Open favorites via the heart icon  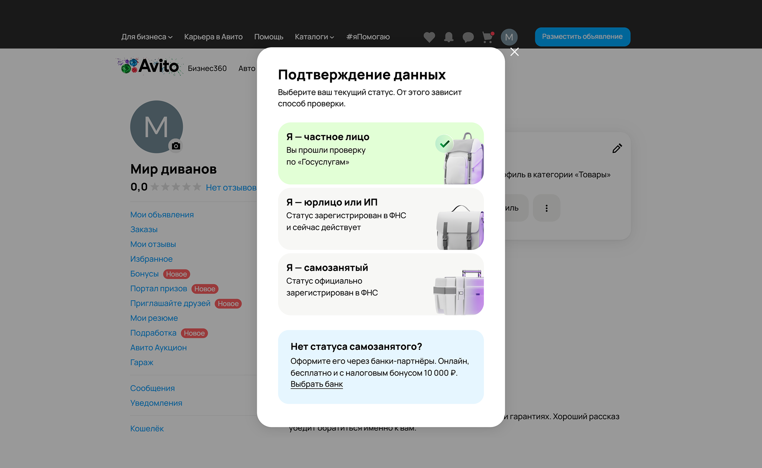click(429, 37)
